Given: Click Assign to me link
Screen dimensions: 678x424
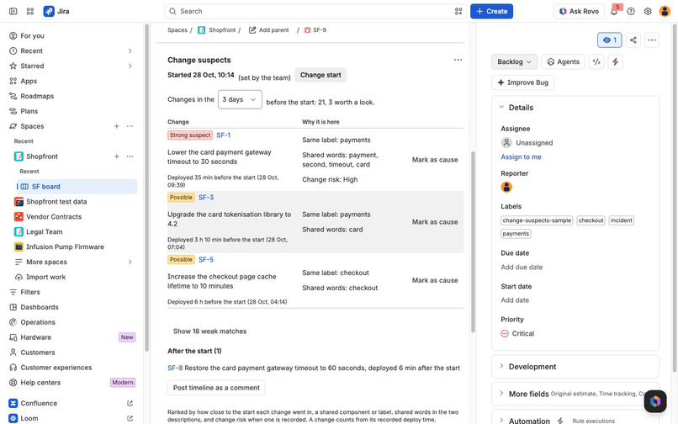Looking at the screenshot, I should click(x=521, y=157).
